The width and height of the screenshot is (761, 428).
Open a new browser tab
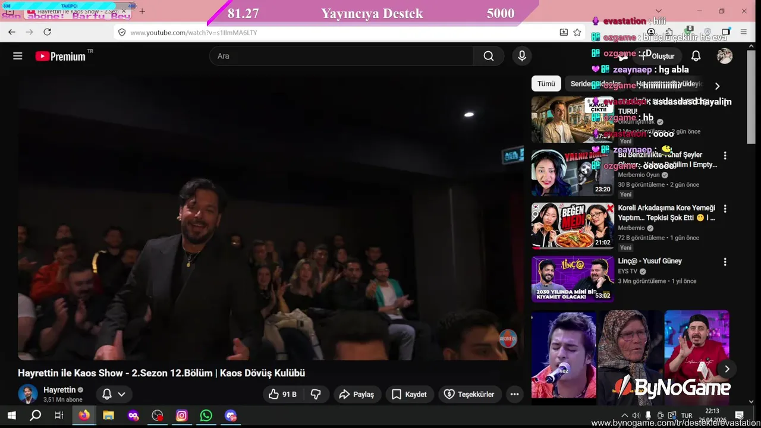142,11
